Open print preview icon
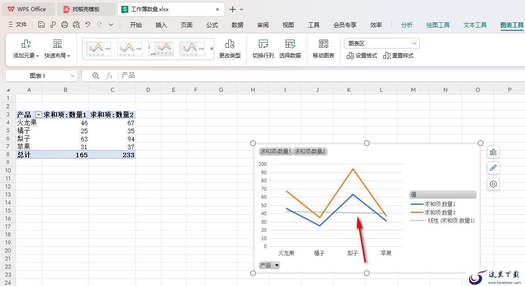 (x=76, y=25)
